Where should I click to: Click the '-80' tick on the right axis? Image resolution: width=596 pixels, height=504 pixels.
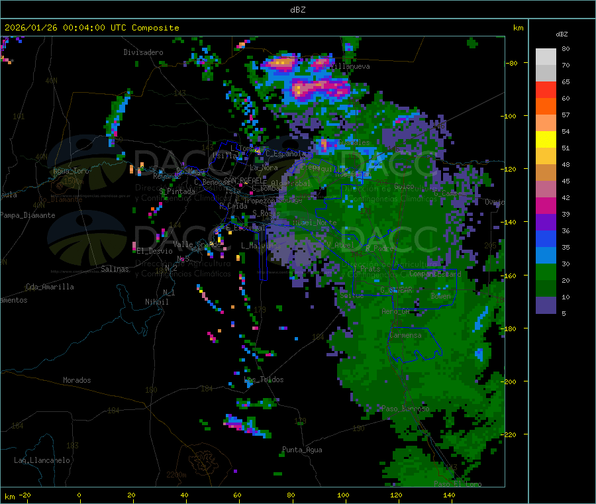tap(511, 63)
